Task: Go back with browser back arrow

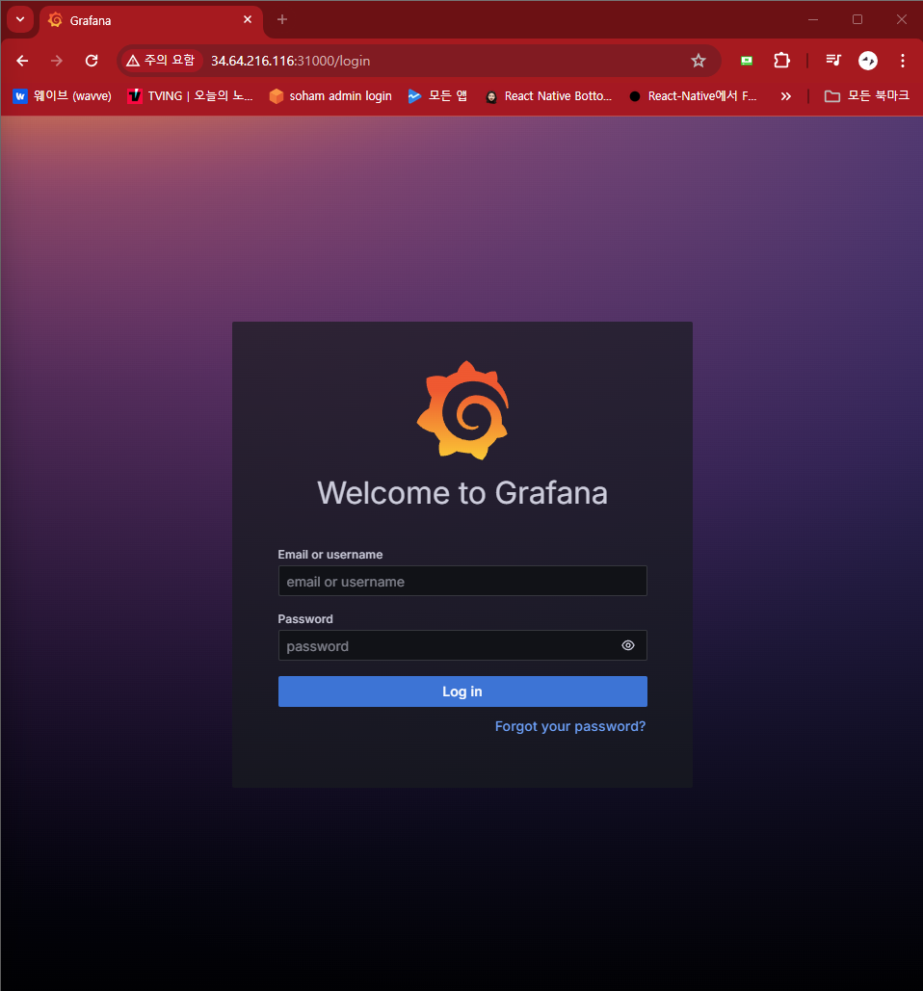Action: point(22,61)
